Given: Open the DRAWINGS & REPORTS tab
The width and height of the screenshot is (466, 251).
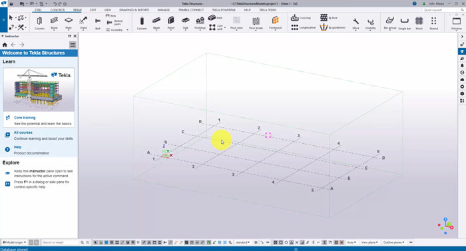Looking at the screenshot, I should (x=134, y=10).
